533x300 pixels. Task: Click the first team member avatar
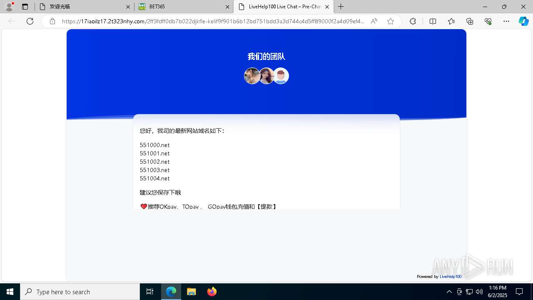click(252, 76)
